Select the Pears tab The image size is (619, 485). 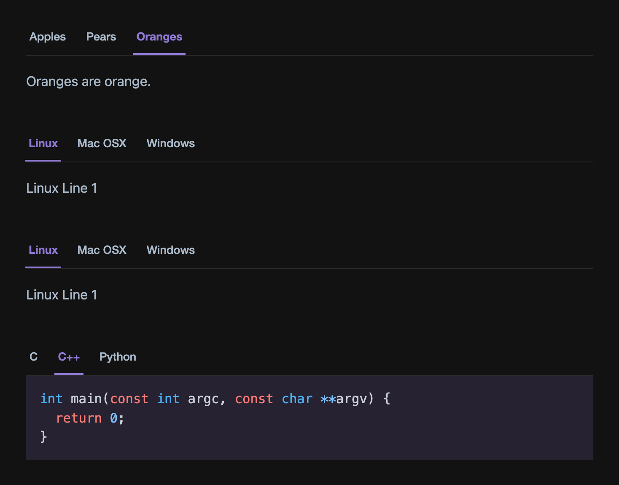(x=101, y=37)
